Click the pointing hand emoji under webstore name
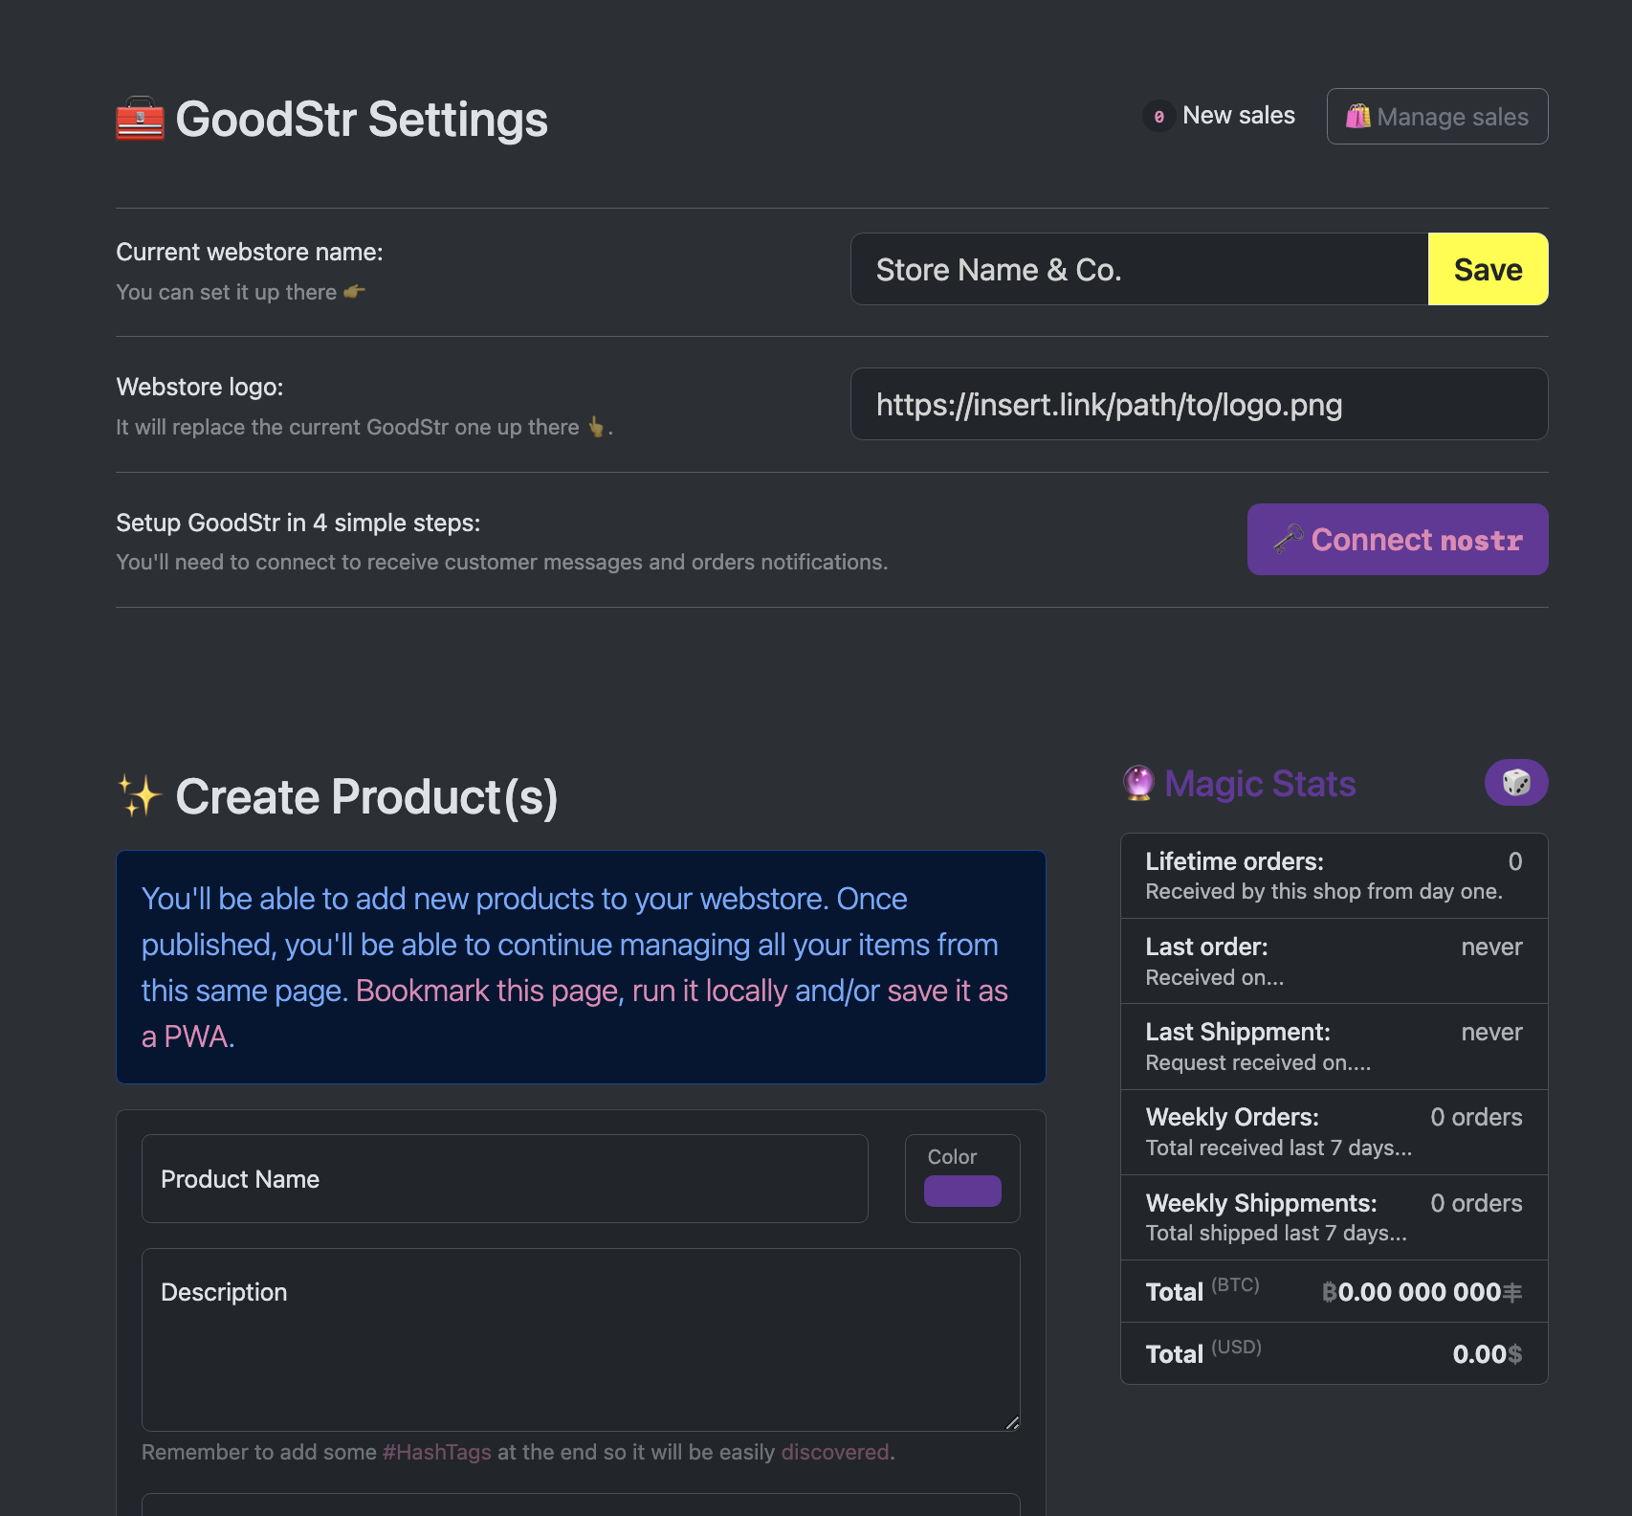 point(354,292)
